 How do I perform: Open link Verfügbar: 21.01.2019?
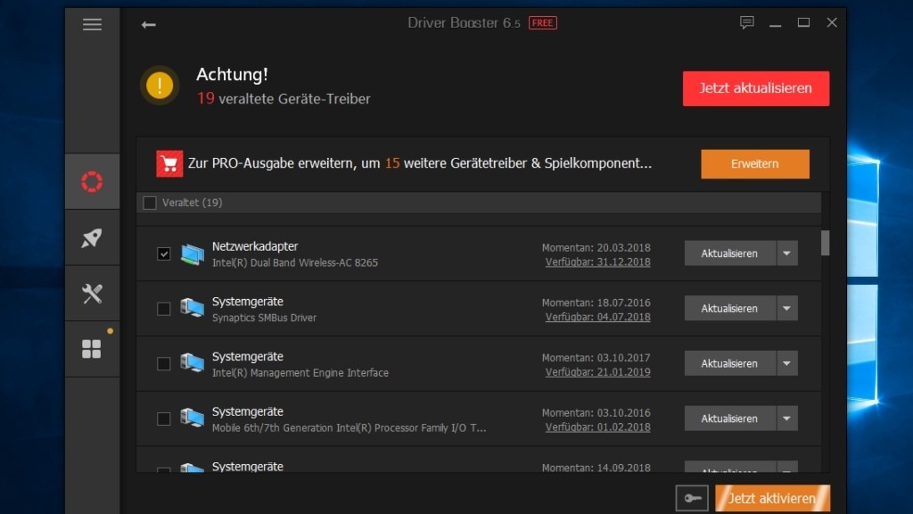click(x=597, y=372)
